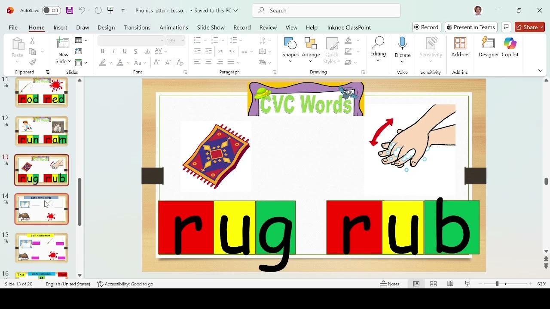The image size is (550, 309).
Task: Expand the Paste options arrow
Action: (17, 63)
